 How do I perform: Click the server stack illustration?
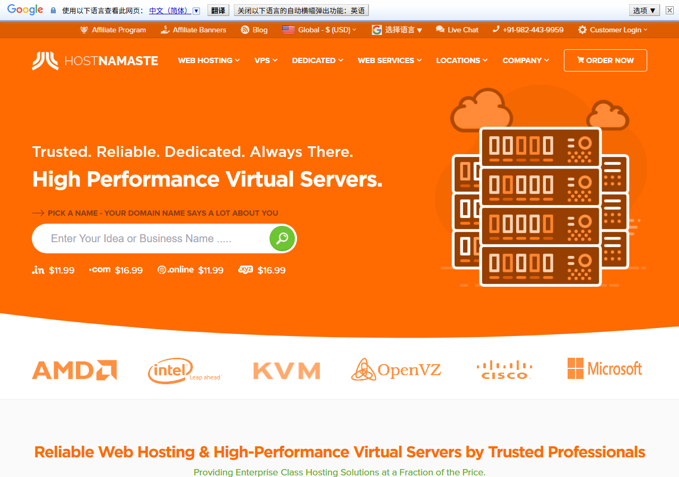coord(540,207)
